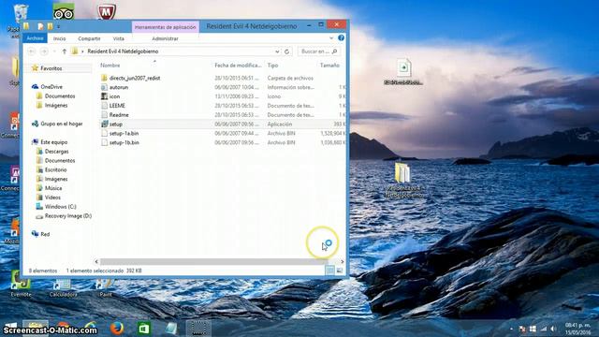The image size is (599, 337).
Task: Open the address bar history dropdown
Action: click(277, 51)
